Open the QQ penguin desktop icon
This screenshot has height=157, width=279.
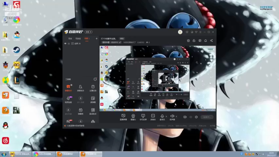click(6, 126)
